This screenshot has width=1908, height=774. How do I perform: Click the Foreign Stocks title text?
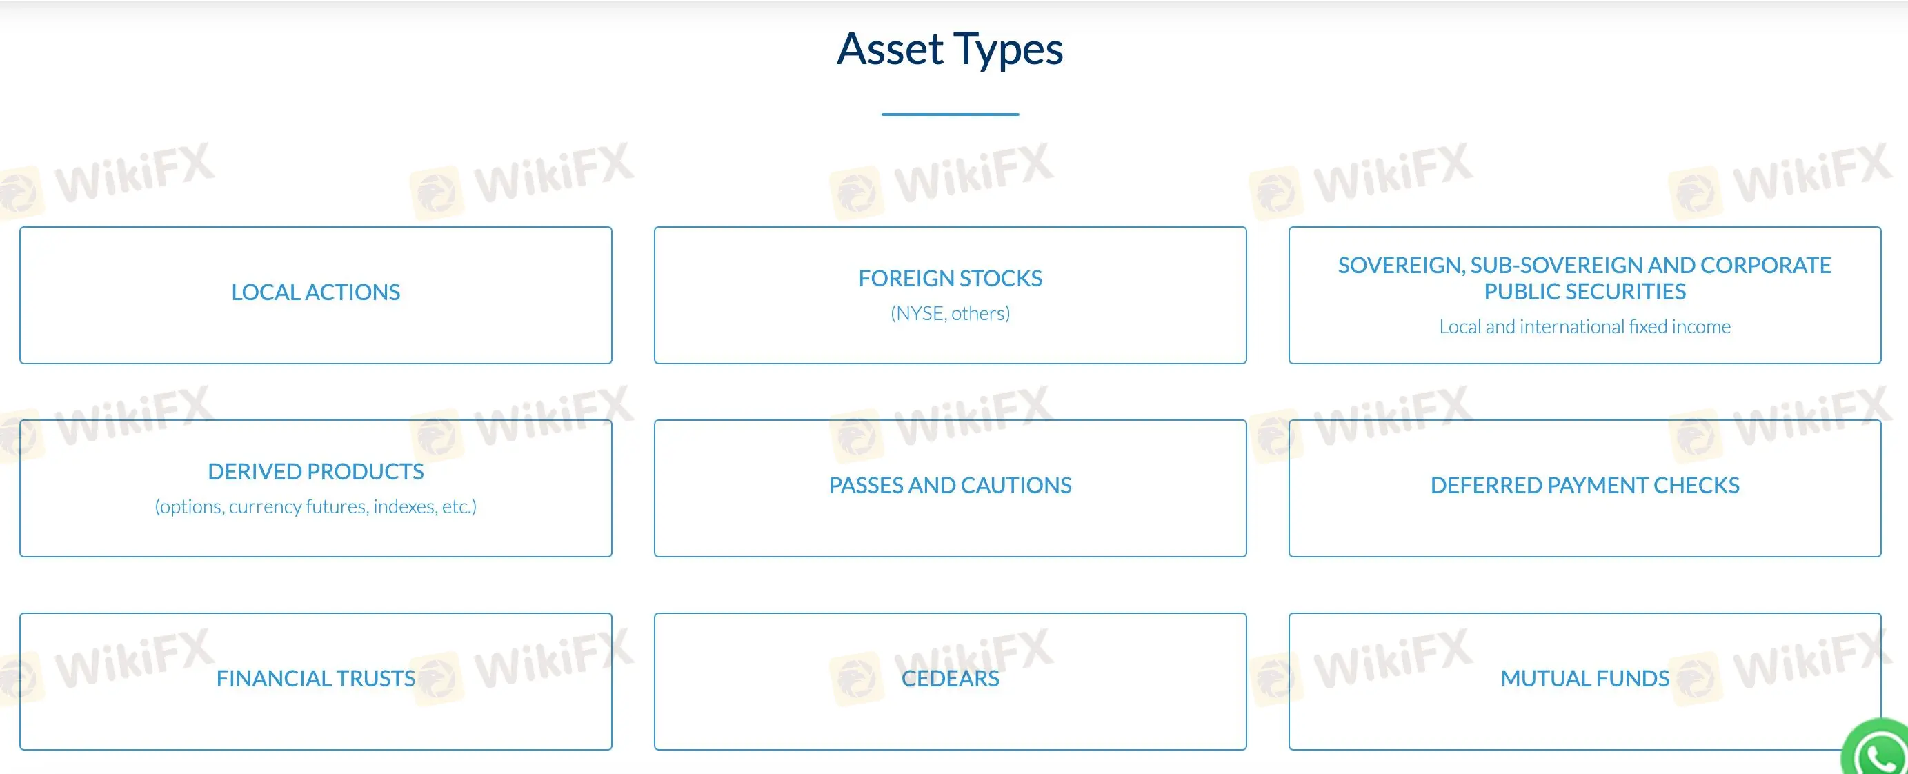(x=951, y=279)
